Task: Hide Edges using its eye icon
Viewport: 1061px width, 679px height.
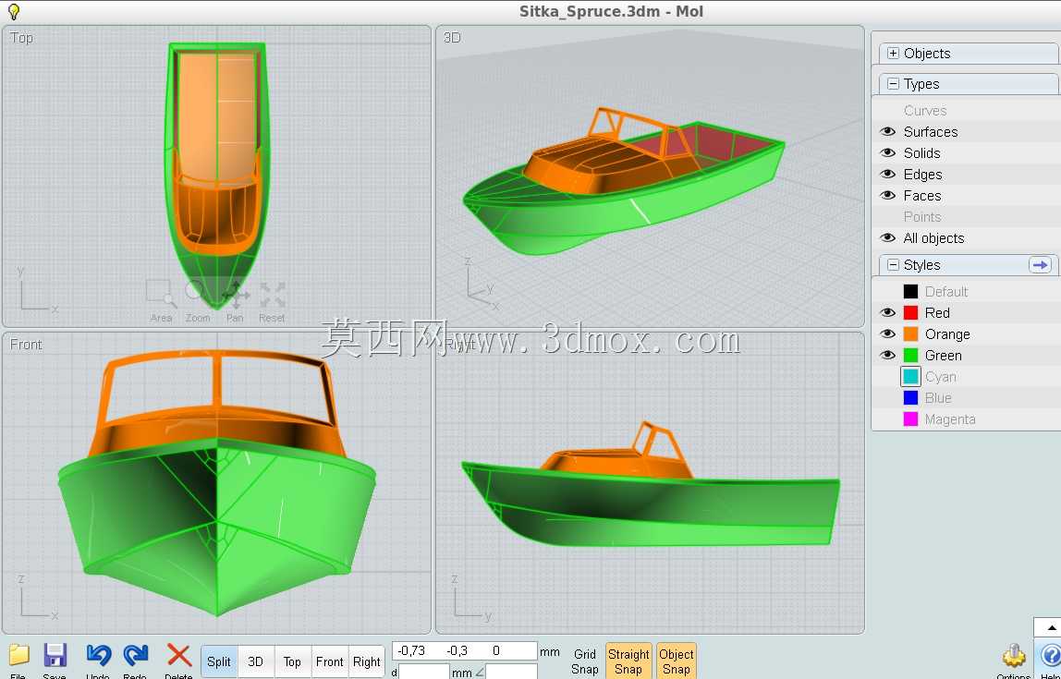Action: [x=888, y=175]
